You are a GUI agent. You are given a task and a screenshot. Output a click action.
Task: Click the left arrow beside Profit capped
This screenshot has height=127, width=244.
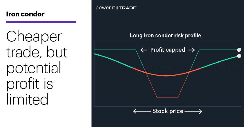tap(144, 50)
